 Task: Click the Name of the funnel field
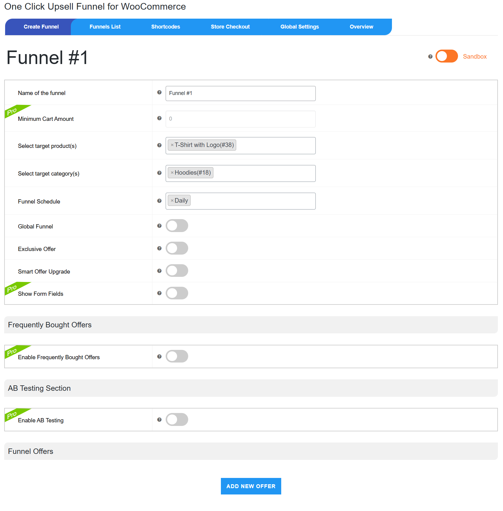pos(240,93)
